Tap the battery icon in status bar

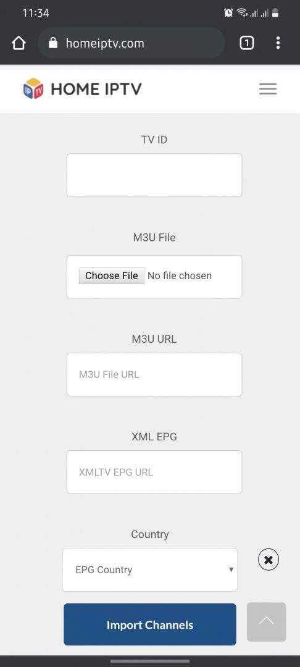point(275,13)
